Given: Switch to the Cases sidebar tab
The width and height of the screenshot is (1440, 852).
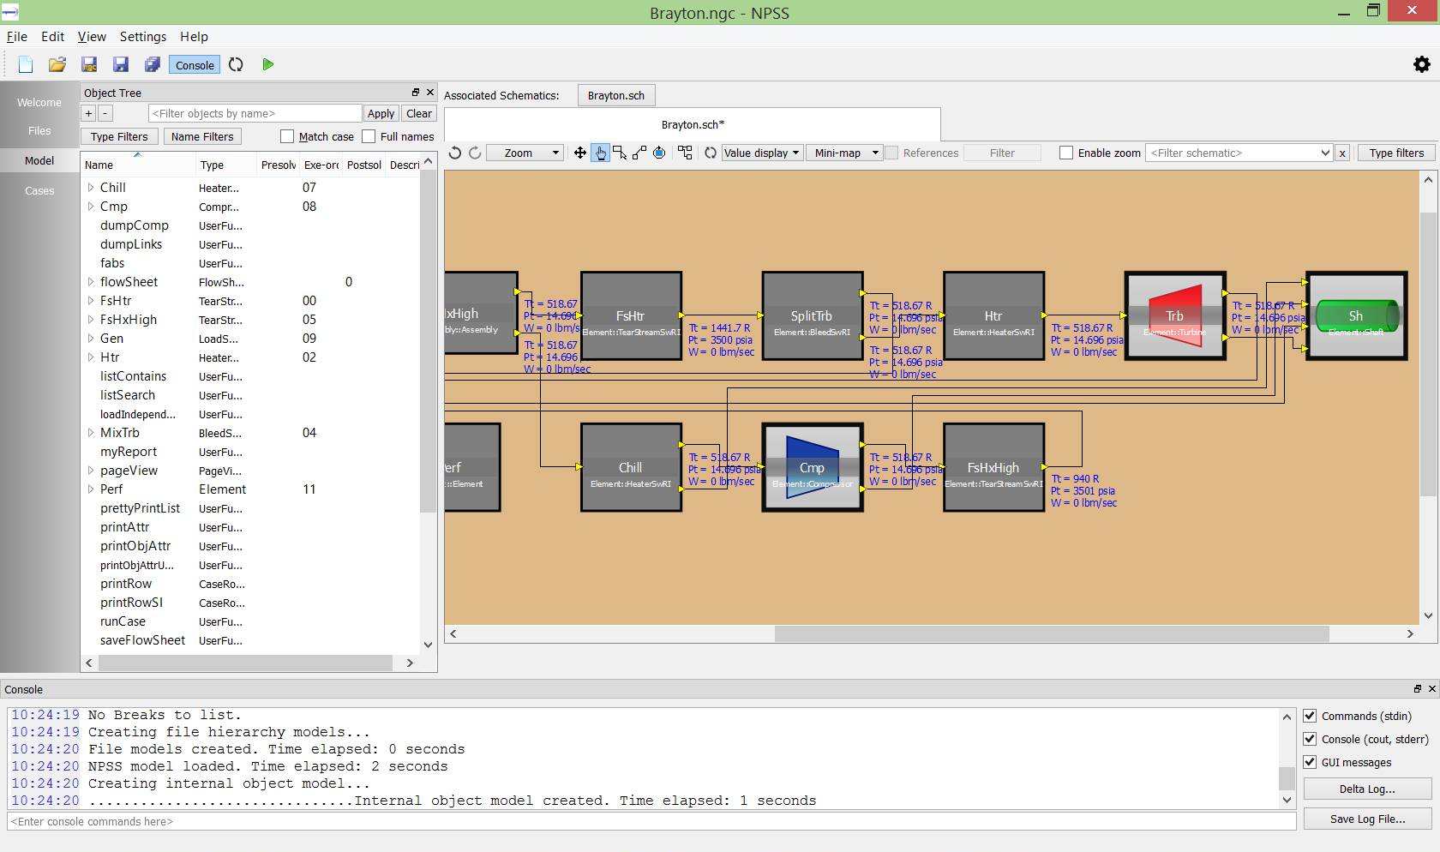Looking at the screenshot, I should [39, 190].
